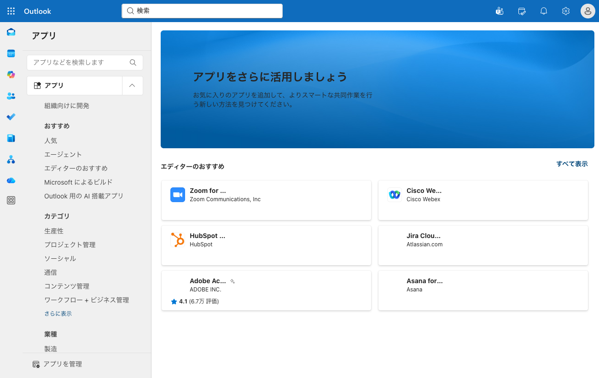Open To Do checkmark icon
The height and width of the screenshot is (378, 599).
11,117
